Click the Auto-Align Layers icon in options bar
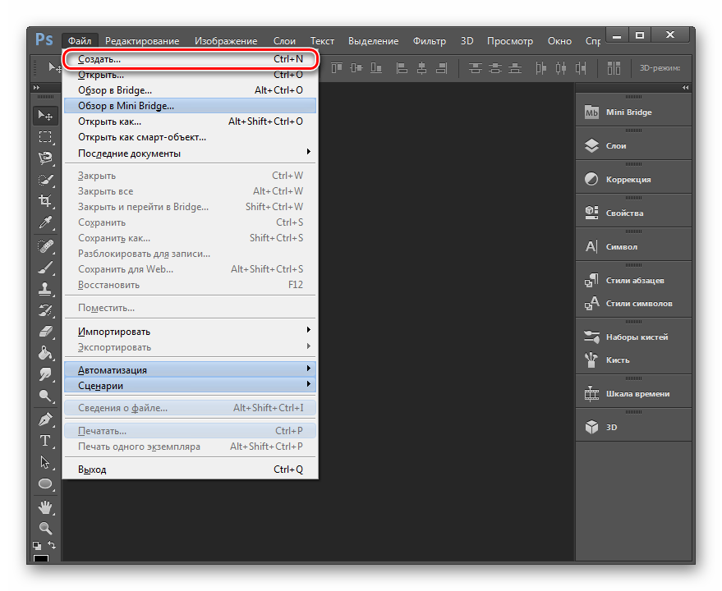 [x=614, y=67]
